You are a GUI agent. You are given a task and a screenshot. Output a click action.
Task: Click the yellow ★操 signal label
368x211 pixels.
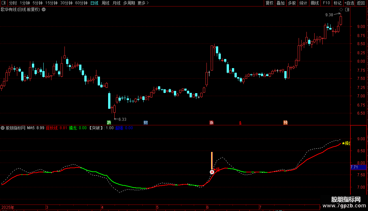pyautogui.click(x=346, y=143)
